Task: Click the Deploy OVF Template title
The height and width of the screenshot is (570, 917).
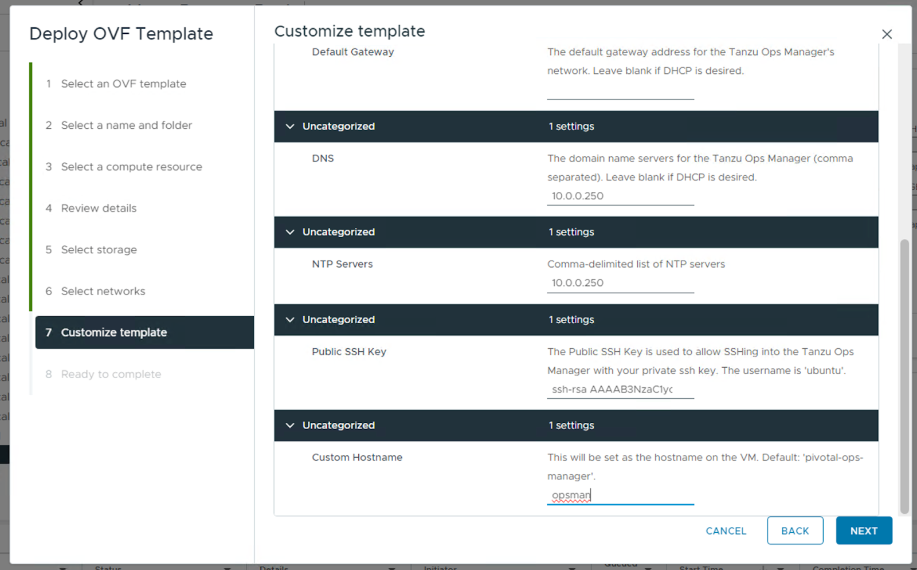Action: 121,34
